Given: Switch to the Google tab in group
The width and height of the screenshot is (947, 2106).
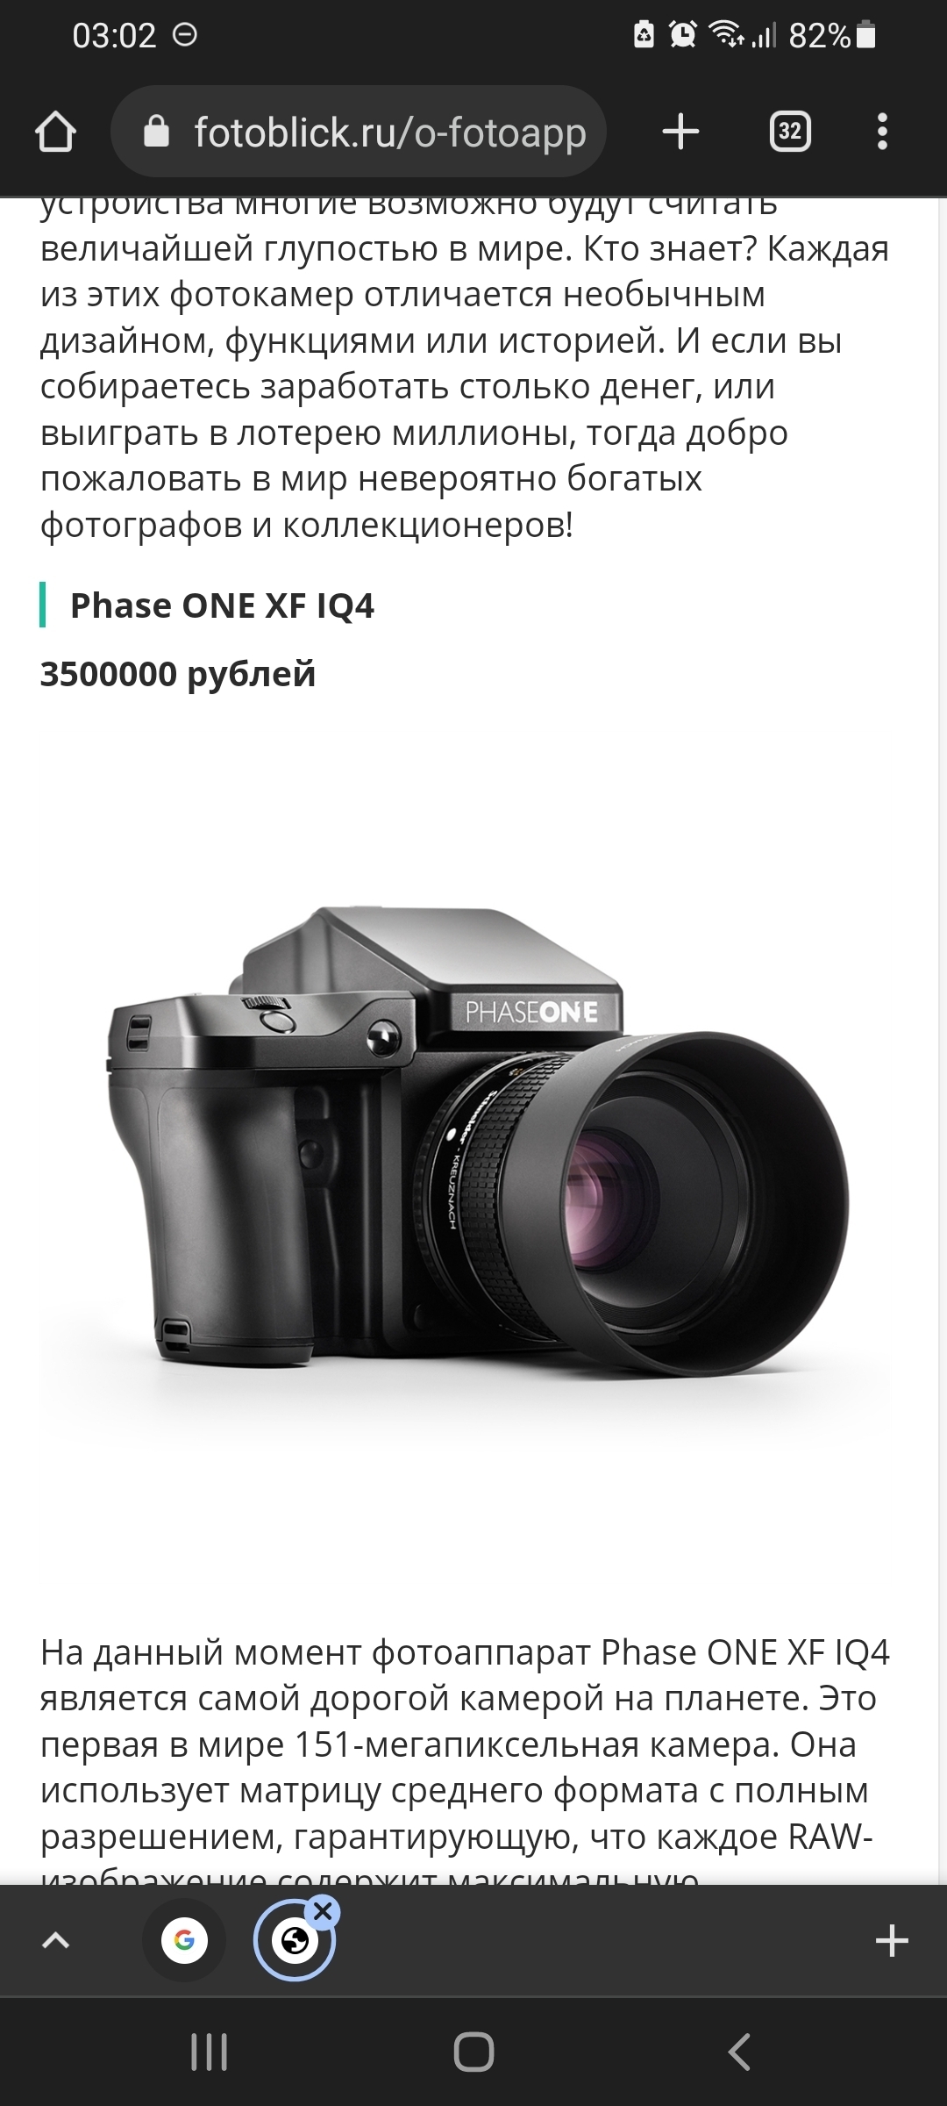Looking at the screenshot, I should pyautogui.click(x=184, y=1940).
